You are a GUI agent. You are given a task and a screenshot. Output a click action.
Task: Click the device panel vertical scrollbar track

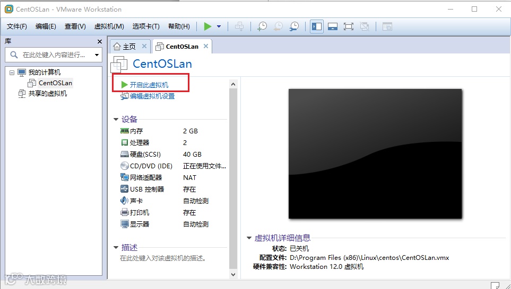(233, 179)
